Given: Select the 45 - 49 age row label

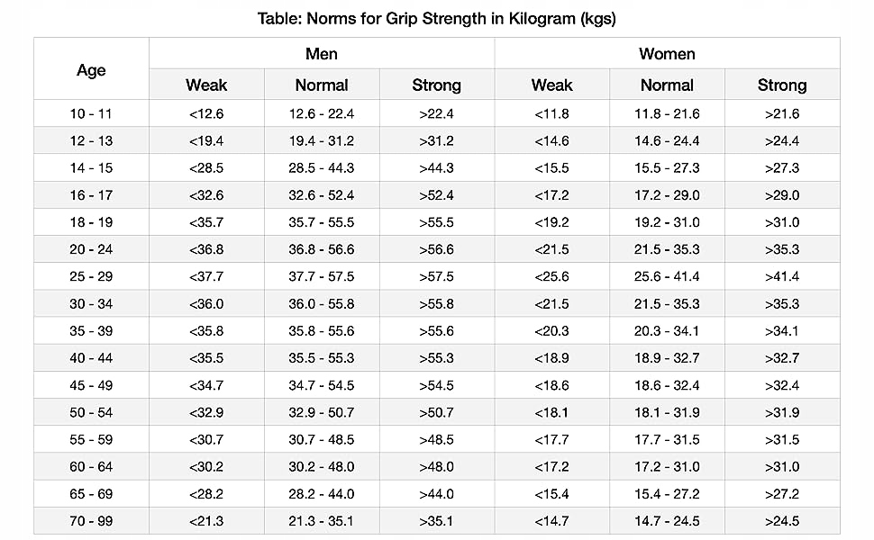Looking at the screenshot, I should pyautogui.click(x=91, y=385).
